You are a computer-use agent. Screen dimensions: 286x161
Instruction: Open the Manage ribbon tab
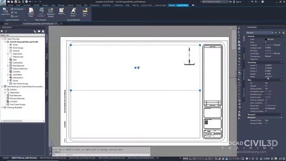pyautogui.click(x=61, y=5)
